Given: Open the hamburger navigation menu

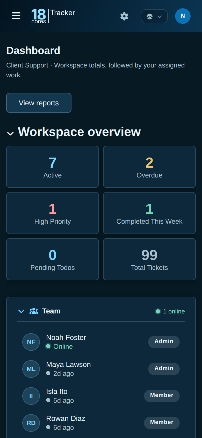Looking at the screenshot, I should coord(16,16).
